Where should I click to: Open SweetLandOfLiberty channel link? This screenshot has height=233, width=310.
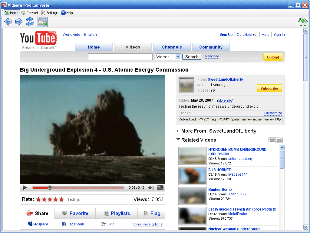[x=225, y=79]
